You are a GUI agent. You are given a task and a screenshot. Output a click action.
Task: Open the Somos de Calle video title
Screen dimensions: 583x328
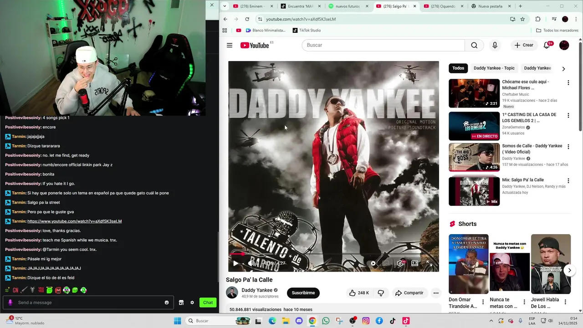pyautogui.click(x=532, y=149)
